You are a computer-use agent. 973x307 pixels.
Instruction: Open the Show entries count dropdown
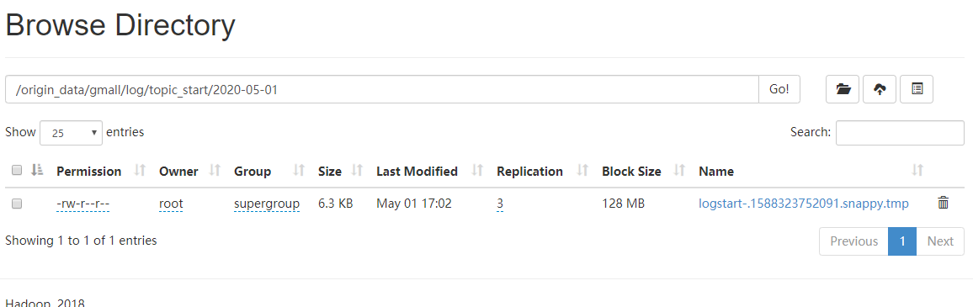point(72,133)
